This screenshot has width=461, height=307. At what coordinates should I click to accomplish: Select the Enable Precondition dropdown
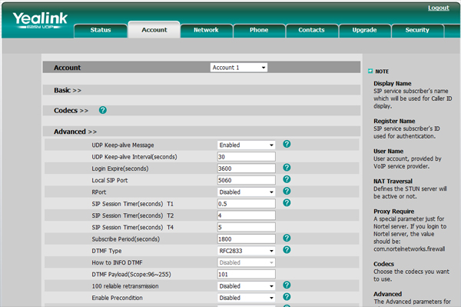tap(247, 298)
